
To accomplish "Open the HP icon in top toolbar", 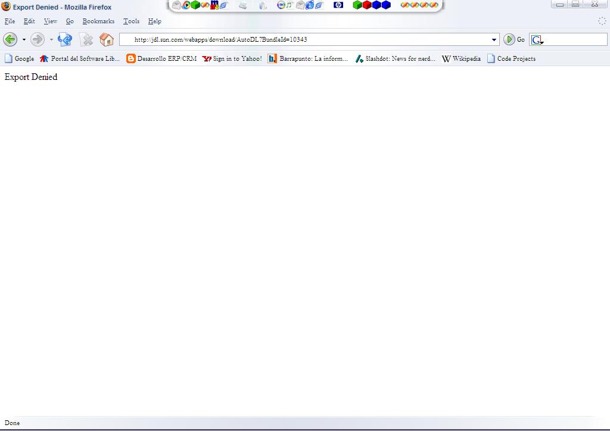I will (x=338, y=5).
